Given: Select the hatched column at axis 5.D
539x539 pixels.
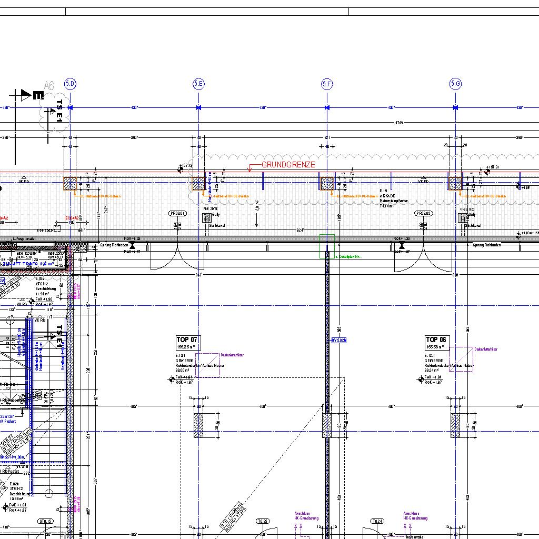Looking at the screenshot, I should (x=70, y=184).
